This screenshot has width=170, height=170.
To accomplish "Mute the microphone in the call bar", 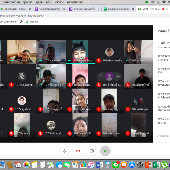I will (65, 151).
